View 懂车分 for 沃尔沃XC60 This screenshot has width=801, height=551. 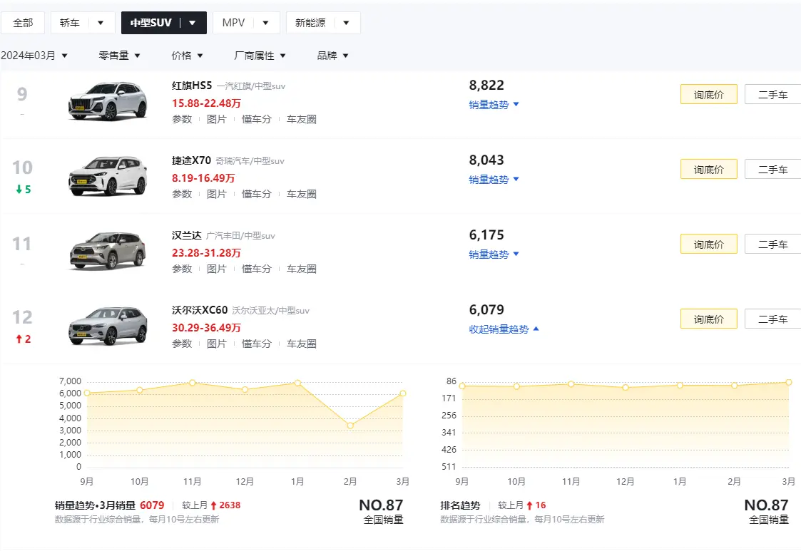(257, 344)
